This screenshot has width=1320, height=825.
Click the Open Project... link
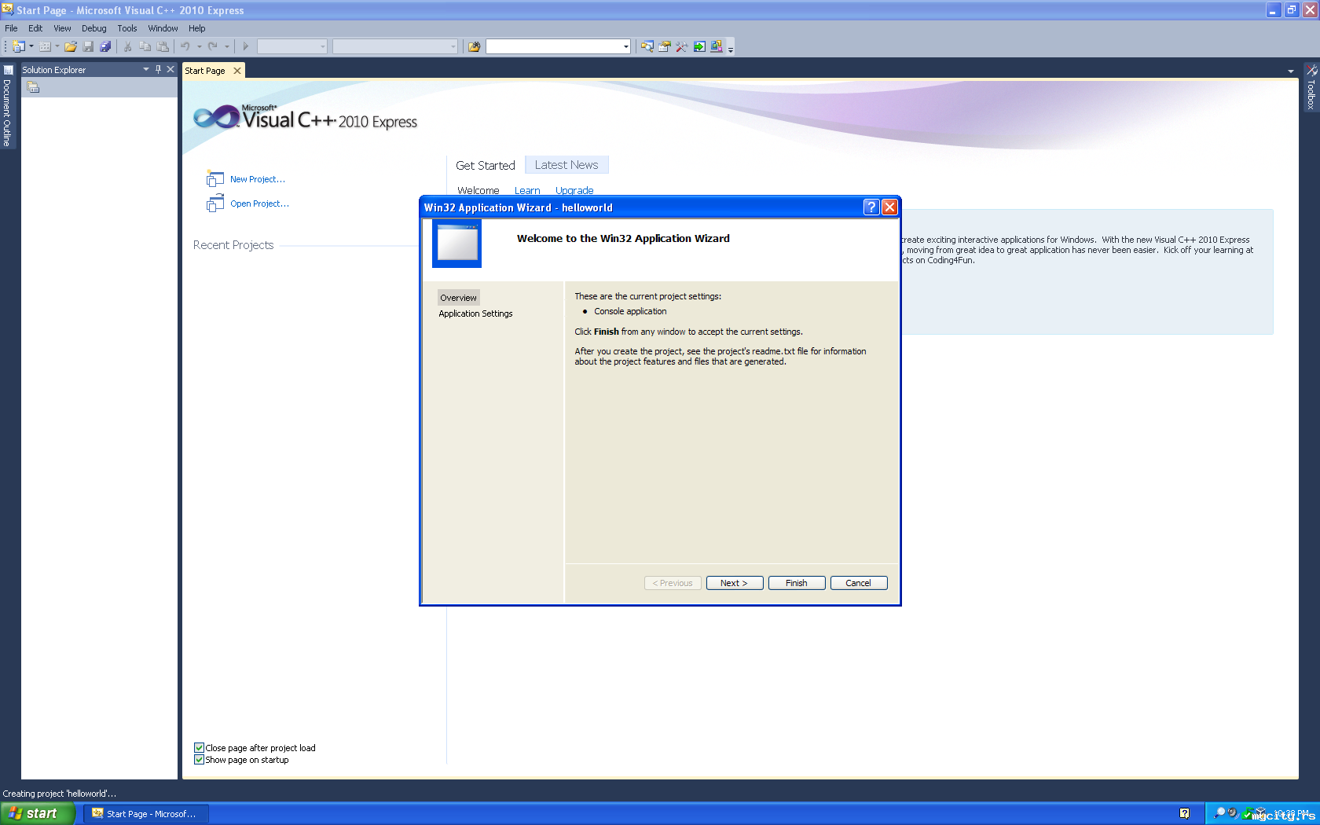point(260,203)
